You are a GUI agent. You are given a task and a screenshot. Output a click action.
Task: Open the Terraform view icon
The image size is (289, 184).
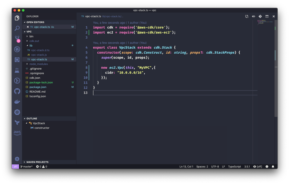point(17,122)
